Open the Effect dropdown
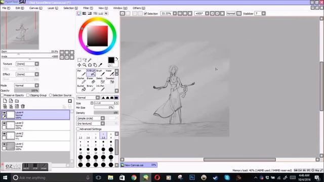Viewport: 324px width, 182px height. [37, 74]
